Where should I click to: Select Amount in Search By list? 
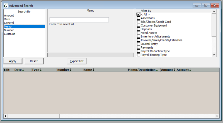coord(9,16)
